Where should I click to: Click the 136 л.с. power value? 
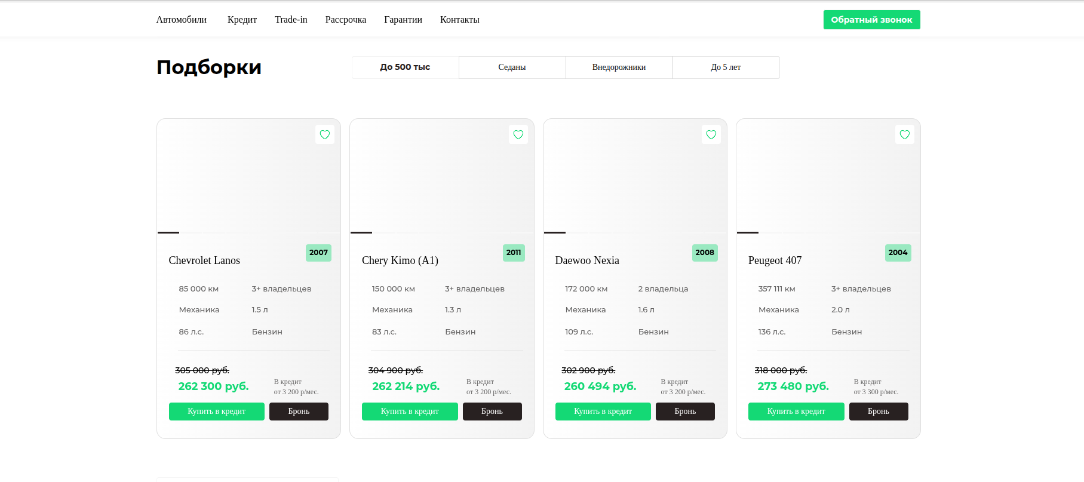pos(772,332)
